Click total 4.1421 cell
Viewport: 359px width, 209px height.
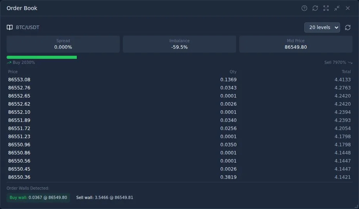[342, 177]
